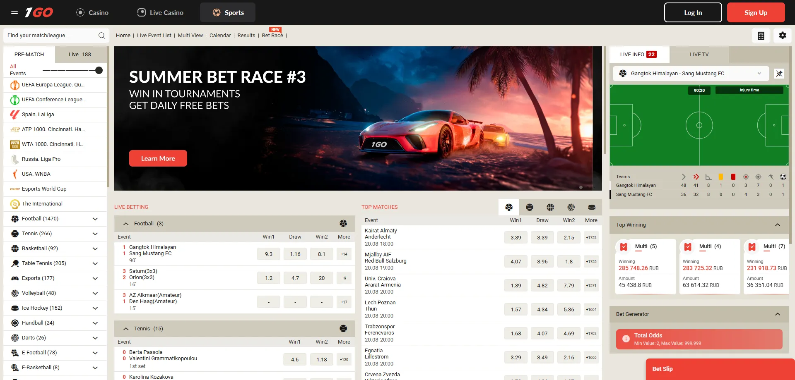
Task: Click the Total Odds info icon
Action: [626, 339]
